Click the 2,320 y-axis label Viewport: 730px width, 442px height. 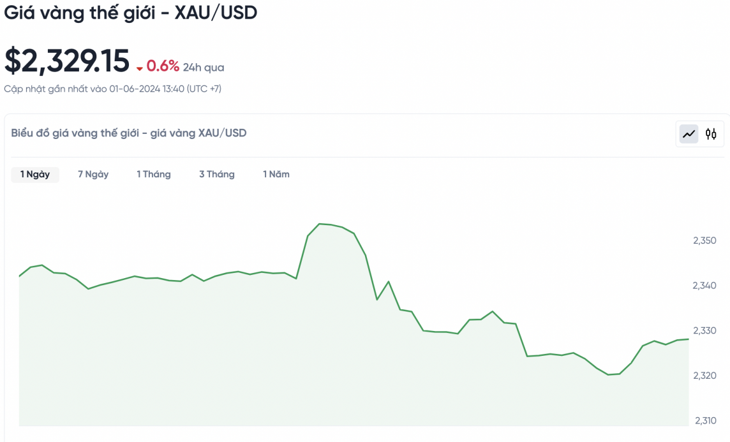point(704,376)
